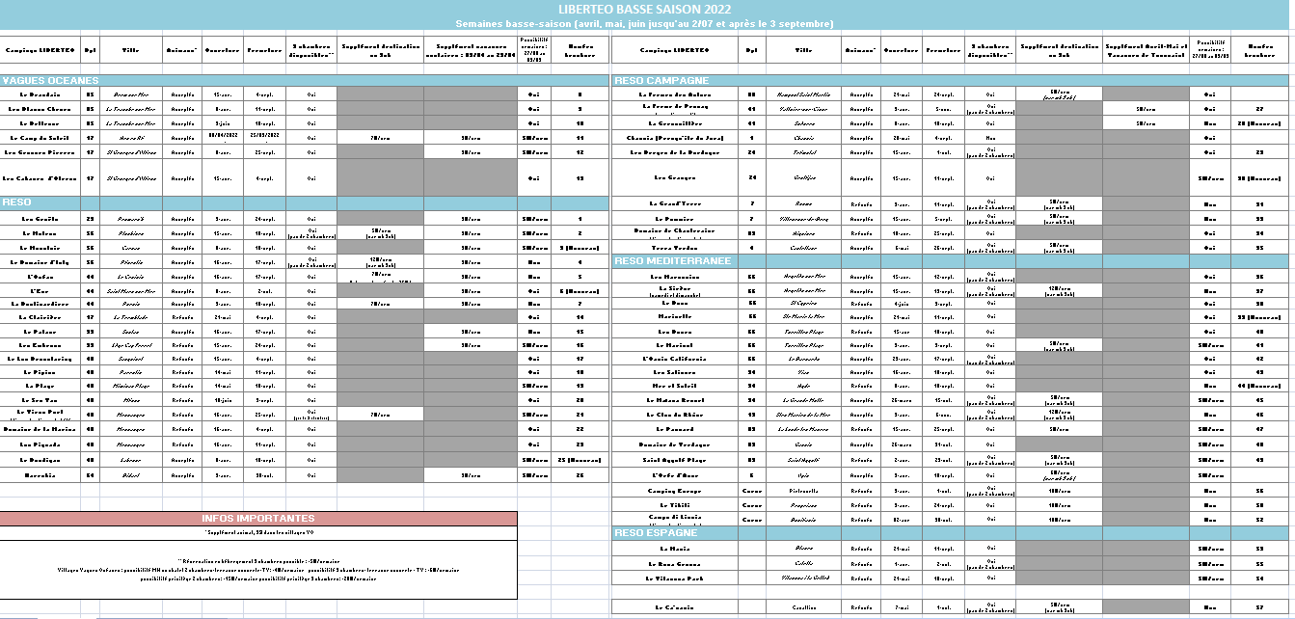Select the VAGUES OCEANES section heading

pos(50,81)
